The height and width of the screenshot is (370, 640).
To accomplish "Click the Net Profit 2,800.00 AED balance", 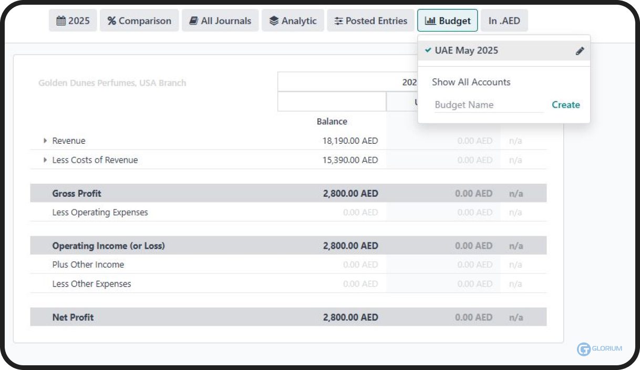I will pos(350,317).
